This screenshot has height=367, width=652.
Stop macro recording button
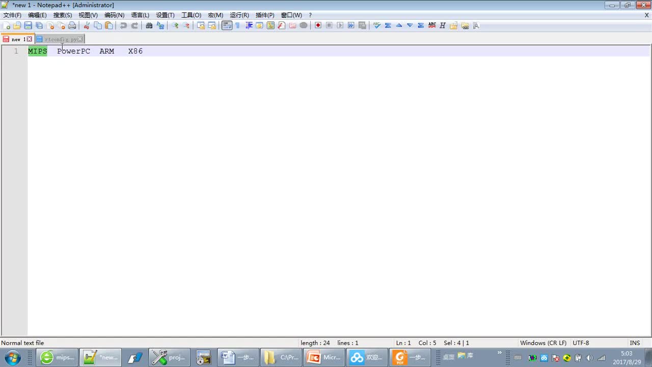(x=329, y=25)
